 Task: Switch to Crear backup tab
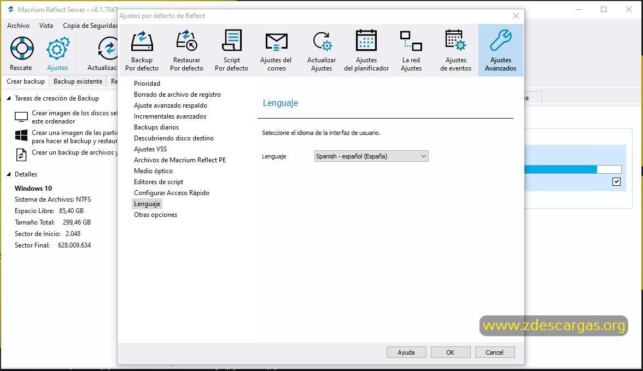(25, 81)
